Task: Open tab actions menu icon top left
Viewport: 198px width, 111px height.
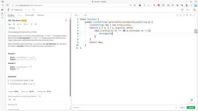Action: coord(3,2)
